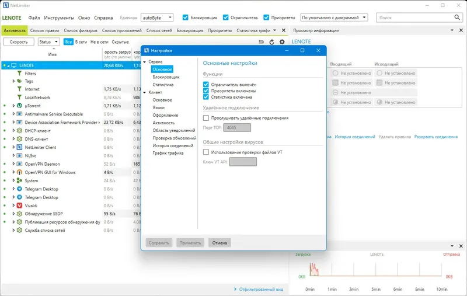Viewport: 467px width, 296px height.
Task: Uncheck 'Ограничитель включён' checkbox
Action: coord(206,85)
